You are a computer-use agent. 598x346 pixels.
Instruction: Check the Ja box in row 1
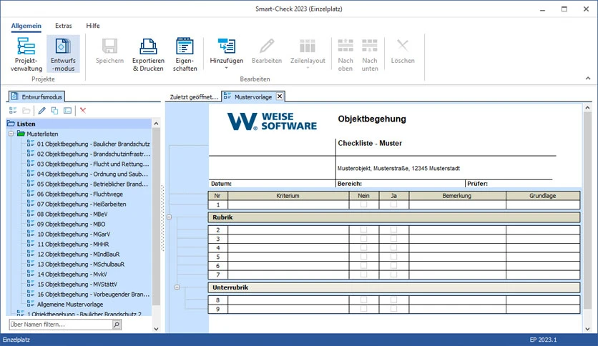[x=393, y=204]
